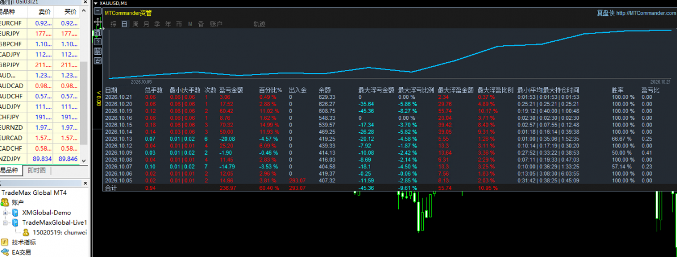The width and height of the screenshot is (677, 257).
Task: Select the NZDJPY symbol row
Action: [x=40, y=158]
